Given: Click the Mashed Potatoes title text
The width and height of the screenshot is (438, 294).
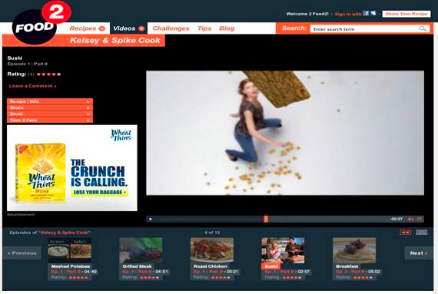Looking at the screenshot, I should (x=71, y=266).
